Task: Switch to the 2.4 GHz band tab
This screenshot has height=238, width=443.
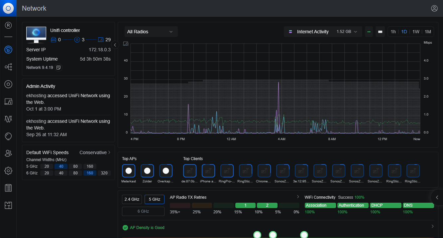Action: click(132, 199)
